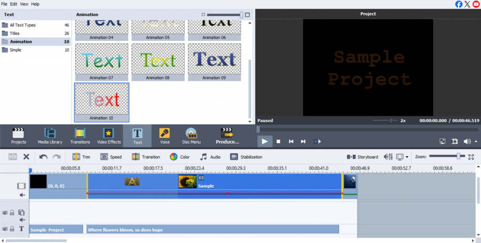The image size is (481, 243).
Task: Select the Animation 04 text preset
Action: [101, 30]
